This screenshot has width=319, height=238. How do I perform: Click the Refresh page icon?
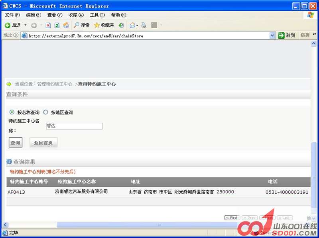(57, 25)
